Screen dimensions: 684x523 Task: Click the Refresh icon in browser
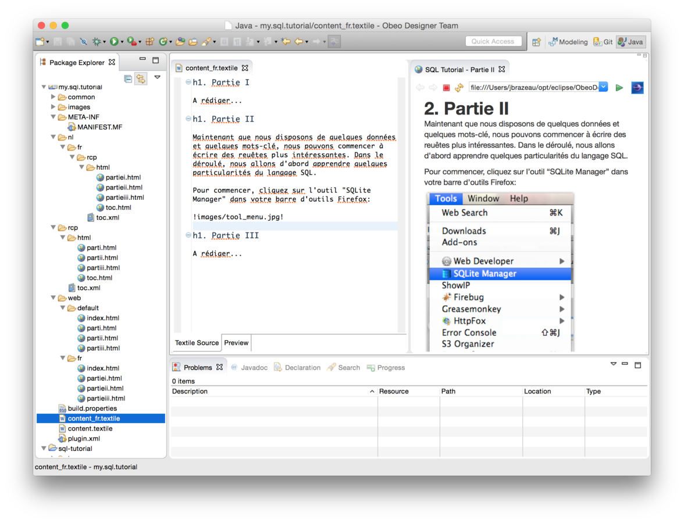click(459, 88)
